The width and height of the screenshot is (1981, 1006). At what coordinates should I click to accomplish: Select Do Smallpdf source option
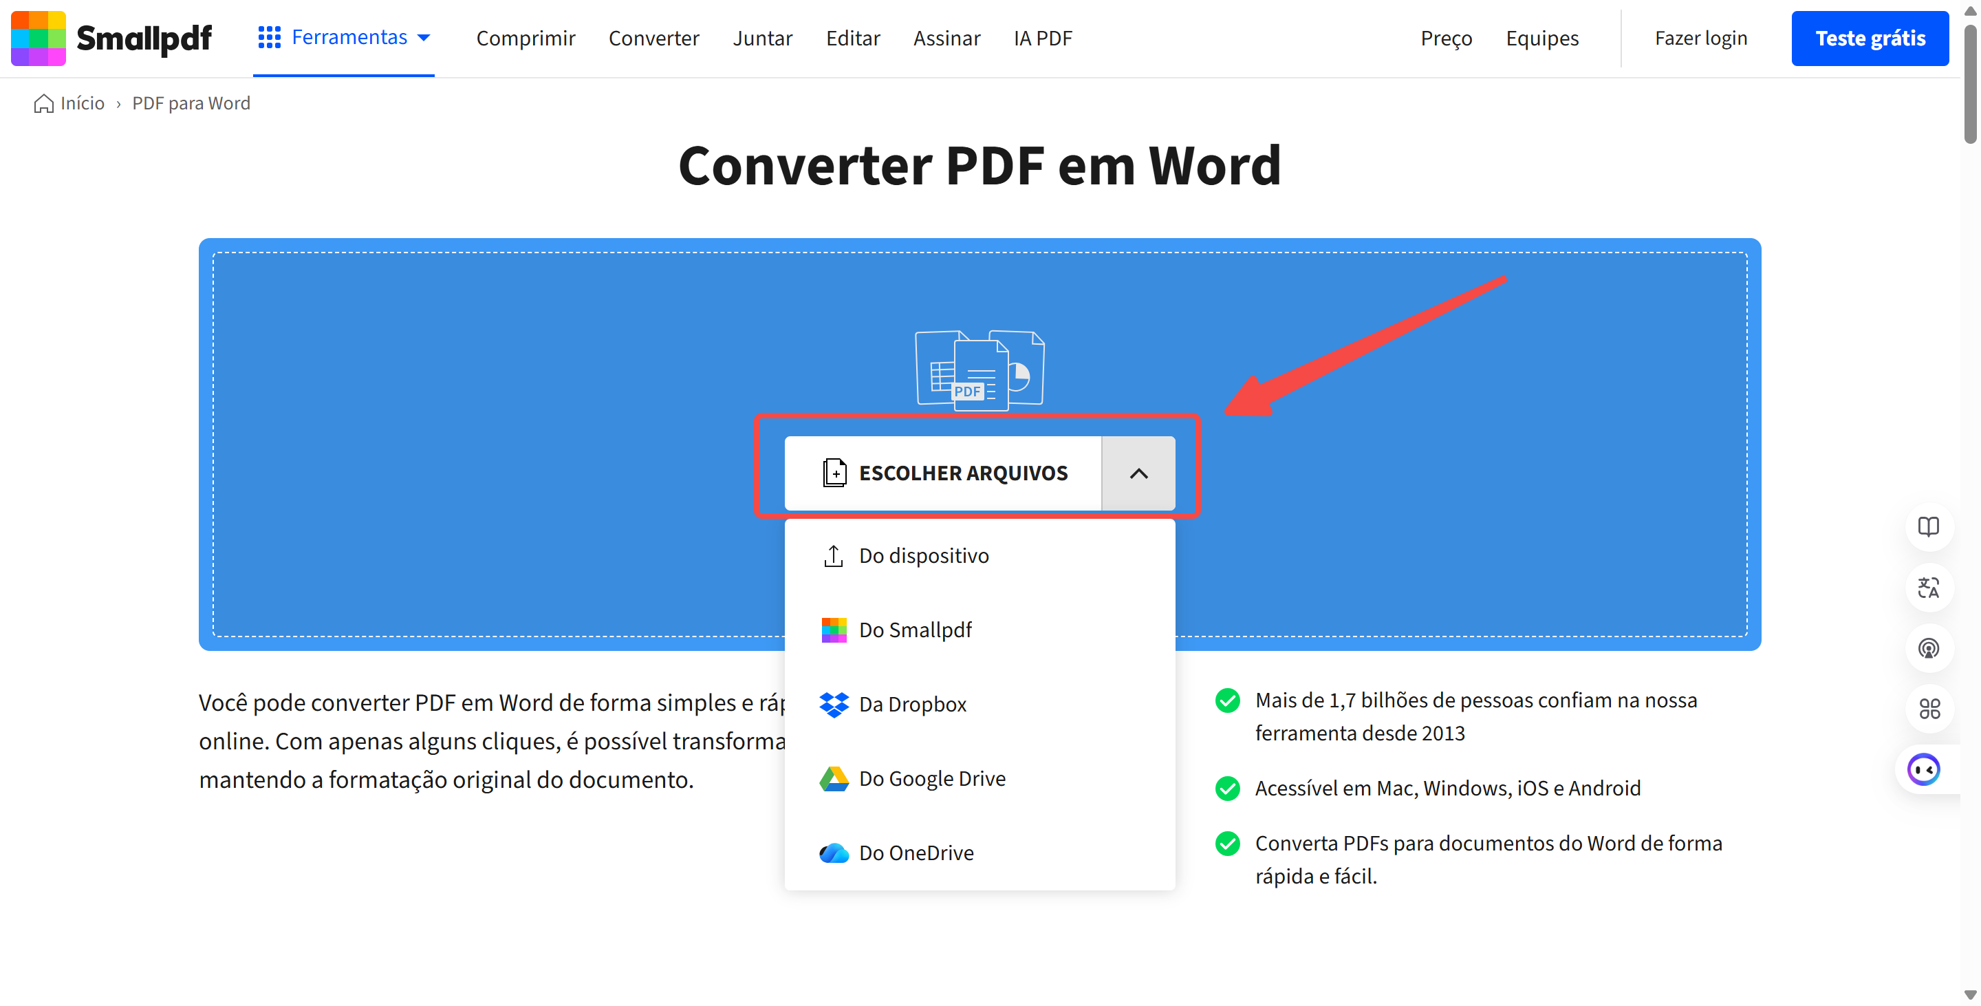point(979,630)
